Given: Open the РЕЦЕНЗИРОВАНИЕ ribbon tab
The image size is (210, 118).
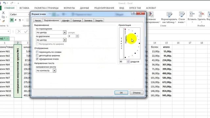Looking at the screenshot, I should [x=104, y=8].
